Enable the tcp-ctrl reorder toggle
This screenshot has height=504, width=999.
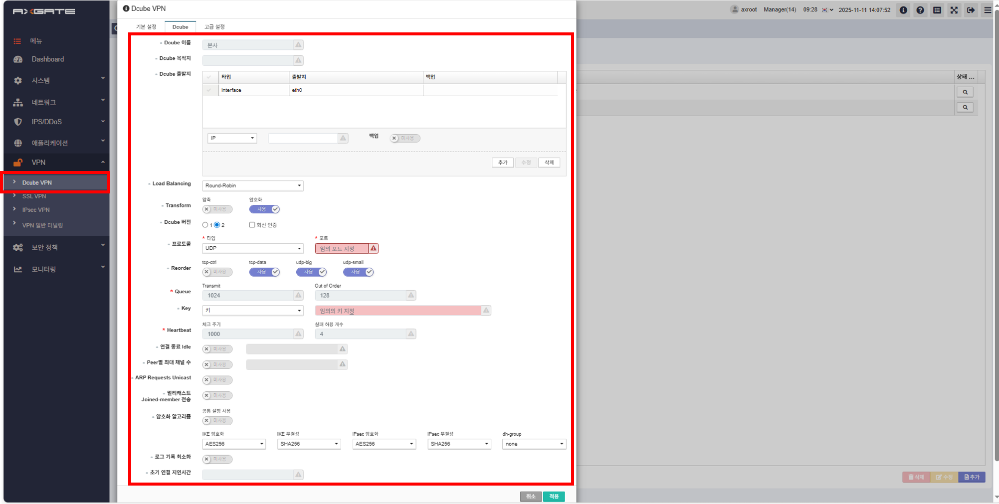[217, 272]
